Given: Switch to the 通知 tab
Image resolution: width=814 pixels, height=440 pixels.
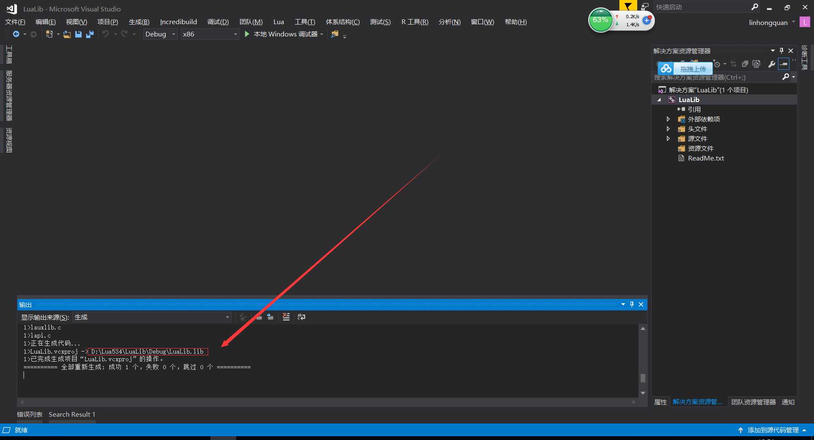Looking at the screenshot, I should pyautogui.click(x=788, y=402).
